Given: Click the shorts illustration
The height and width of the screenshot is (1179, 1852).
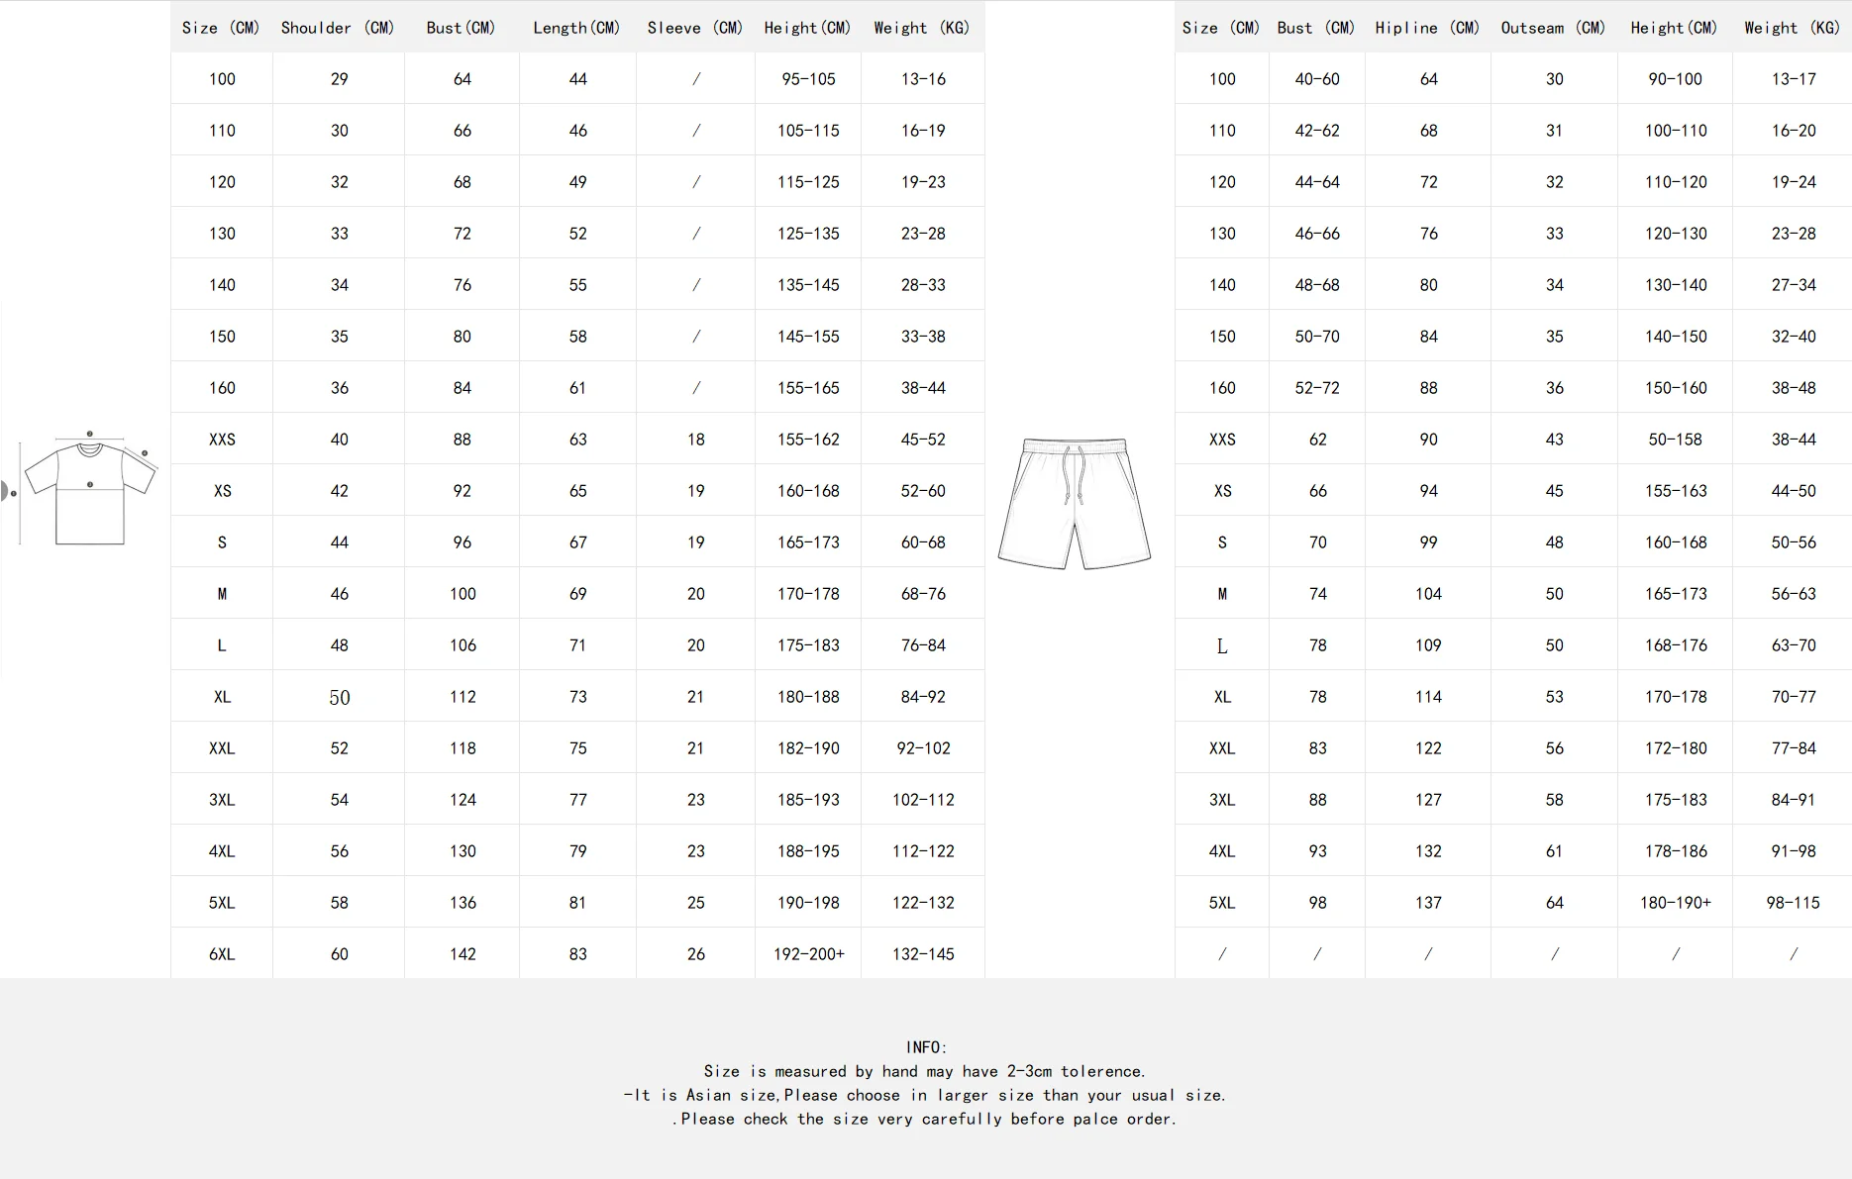Looking at the screenshot, I should 1075,504.
